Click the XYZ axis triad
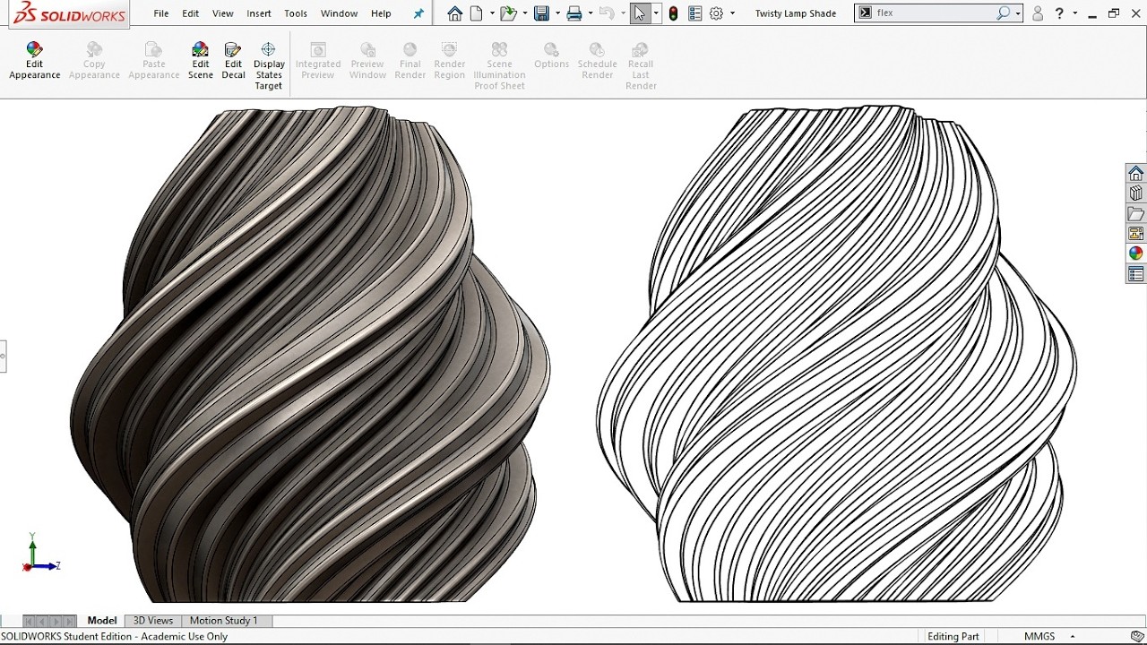The width and height of the screenshot is (1147, 645). [x=39, y=554]
